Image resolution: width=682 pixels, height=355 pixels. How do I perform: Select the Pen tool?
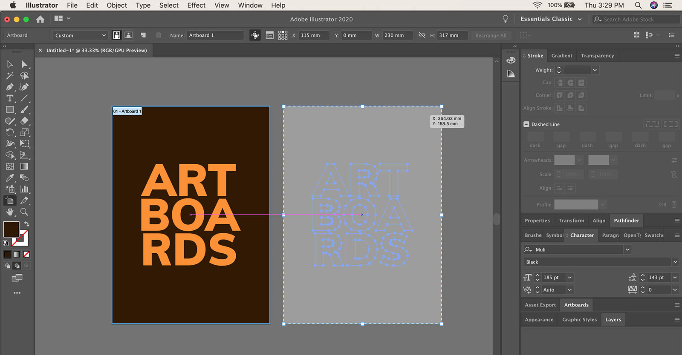(10, 87)
